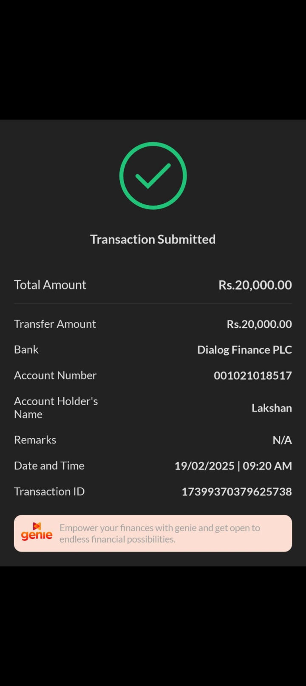
Task: Tap the Account Number label
Action: pos(55,375)
